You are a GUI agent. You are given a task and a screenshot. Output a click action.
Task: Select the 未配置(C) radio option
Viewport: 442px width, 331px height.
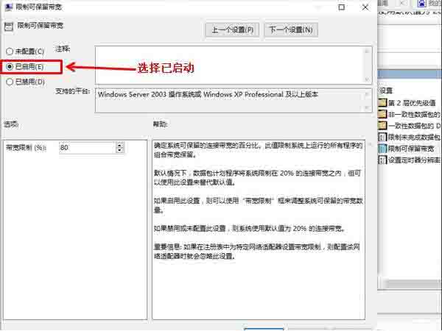point(10,51)
